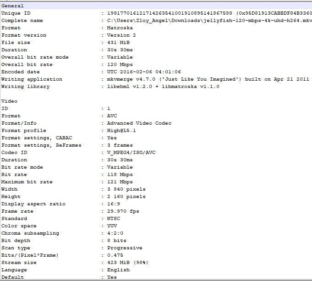Click the Bit rate mode label in Video
The width and height of the screenshot is (312, 281).
[22, 167]
